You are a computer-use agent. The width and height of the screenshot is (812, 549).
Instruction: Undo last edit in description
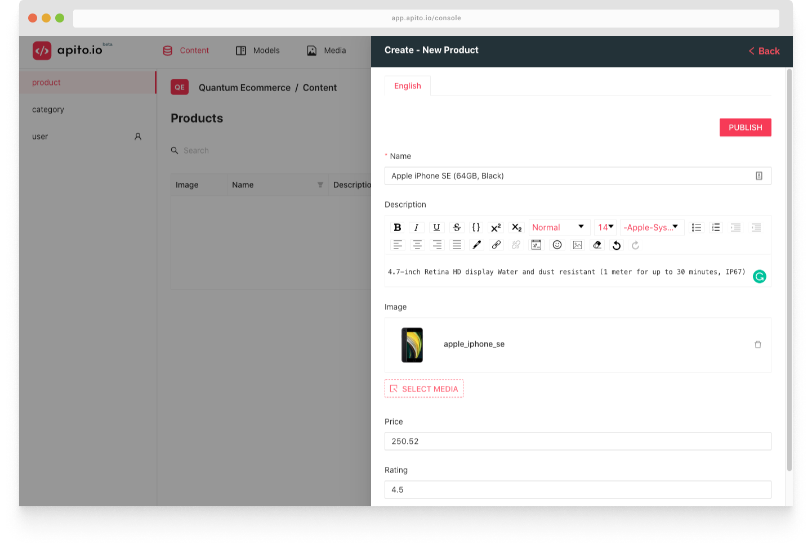coord(617,245)
